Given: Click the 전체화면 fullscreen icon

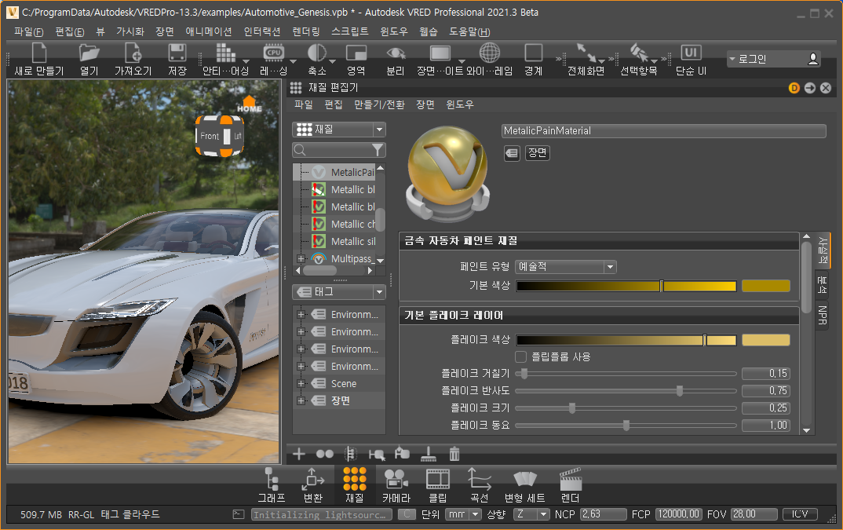Looking at the screenshot, I should click(x=586, y=53).
